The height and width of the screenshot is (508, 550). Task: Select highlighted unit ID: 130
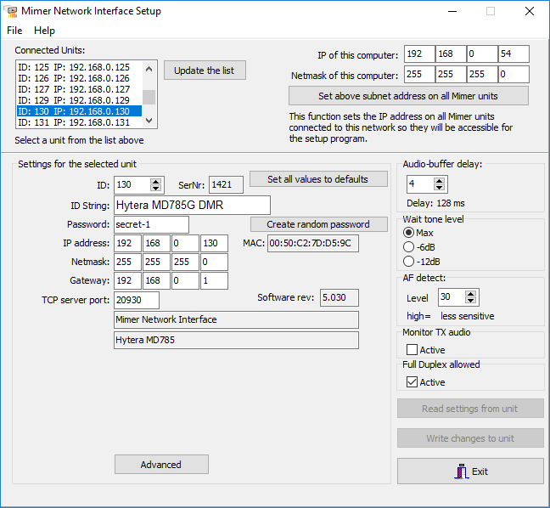[x=80, y=111]
